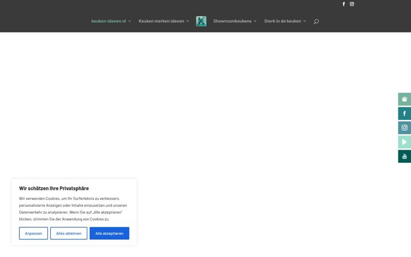
Task: Open the Keuken merken ideeen menu item
Action: coord(161,21)
